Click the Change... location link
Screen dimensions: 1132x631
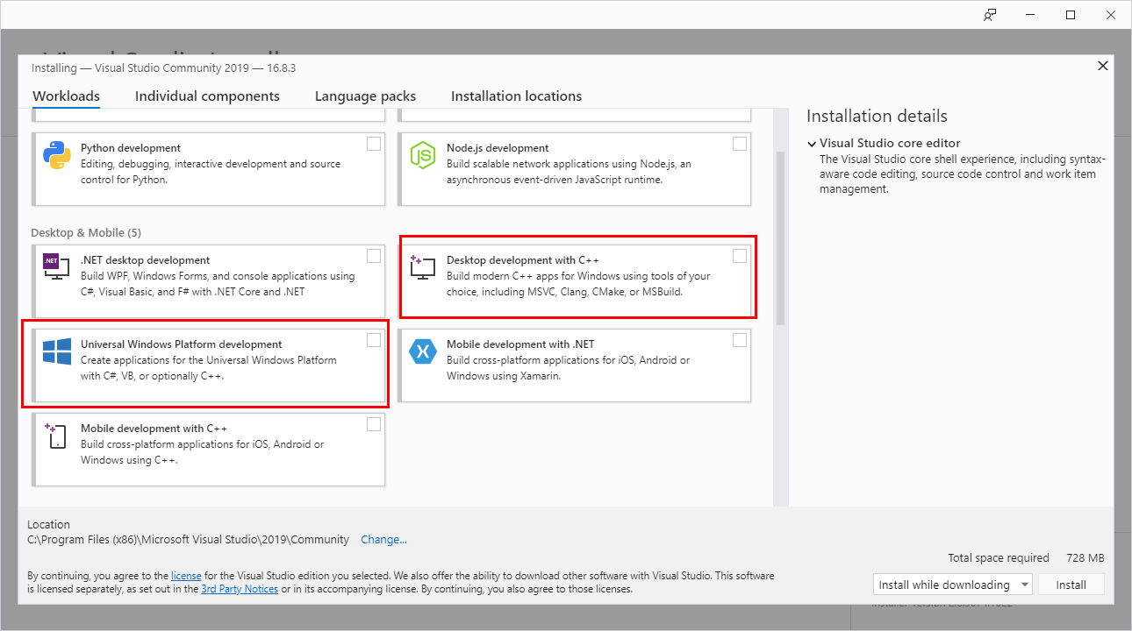click(383, 540)
